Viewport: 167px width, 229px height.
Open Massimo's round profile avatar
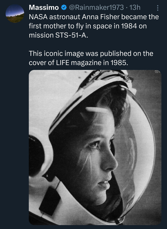[15, 13]
